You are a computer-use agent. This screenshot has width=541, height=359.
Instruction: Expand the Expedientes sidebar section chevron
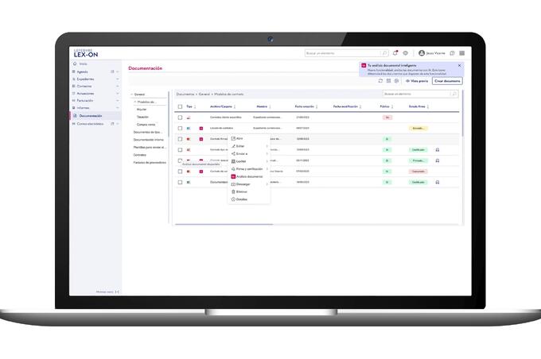click(x=118, y=79)
